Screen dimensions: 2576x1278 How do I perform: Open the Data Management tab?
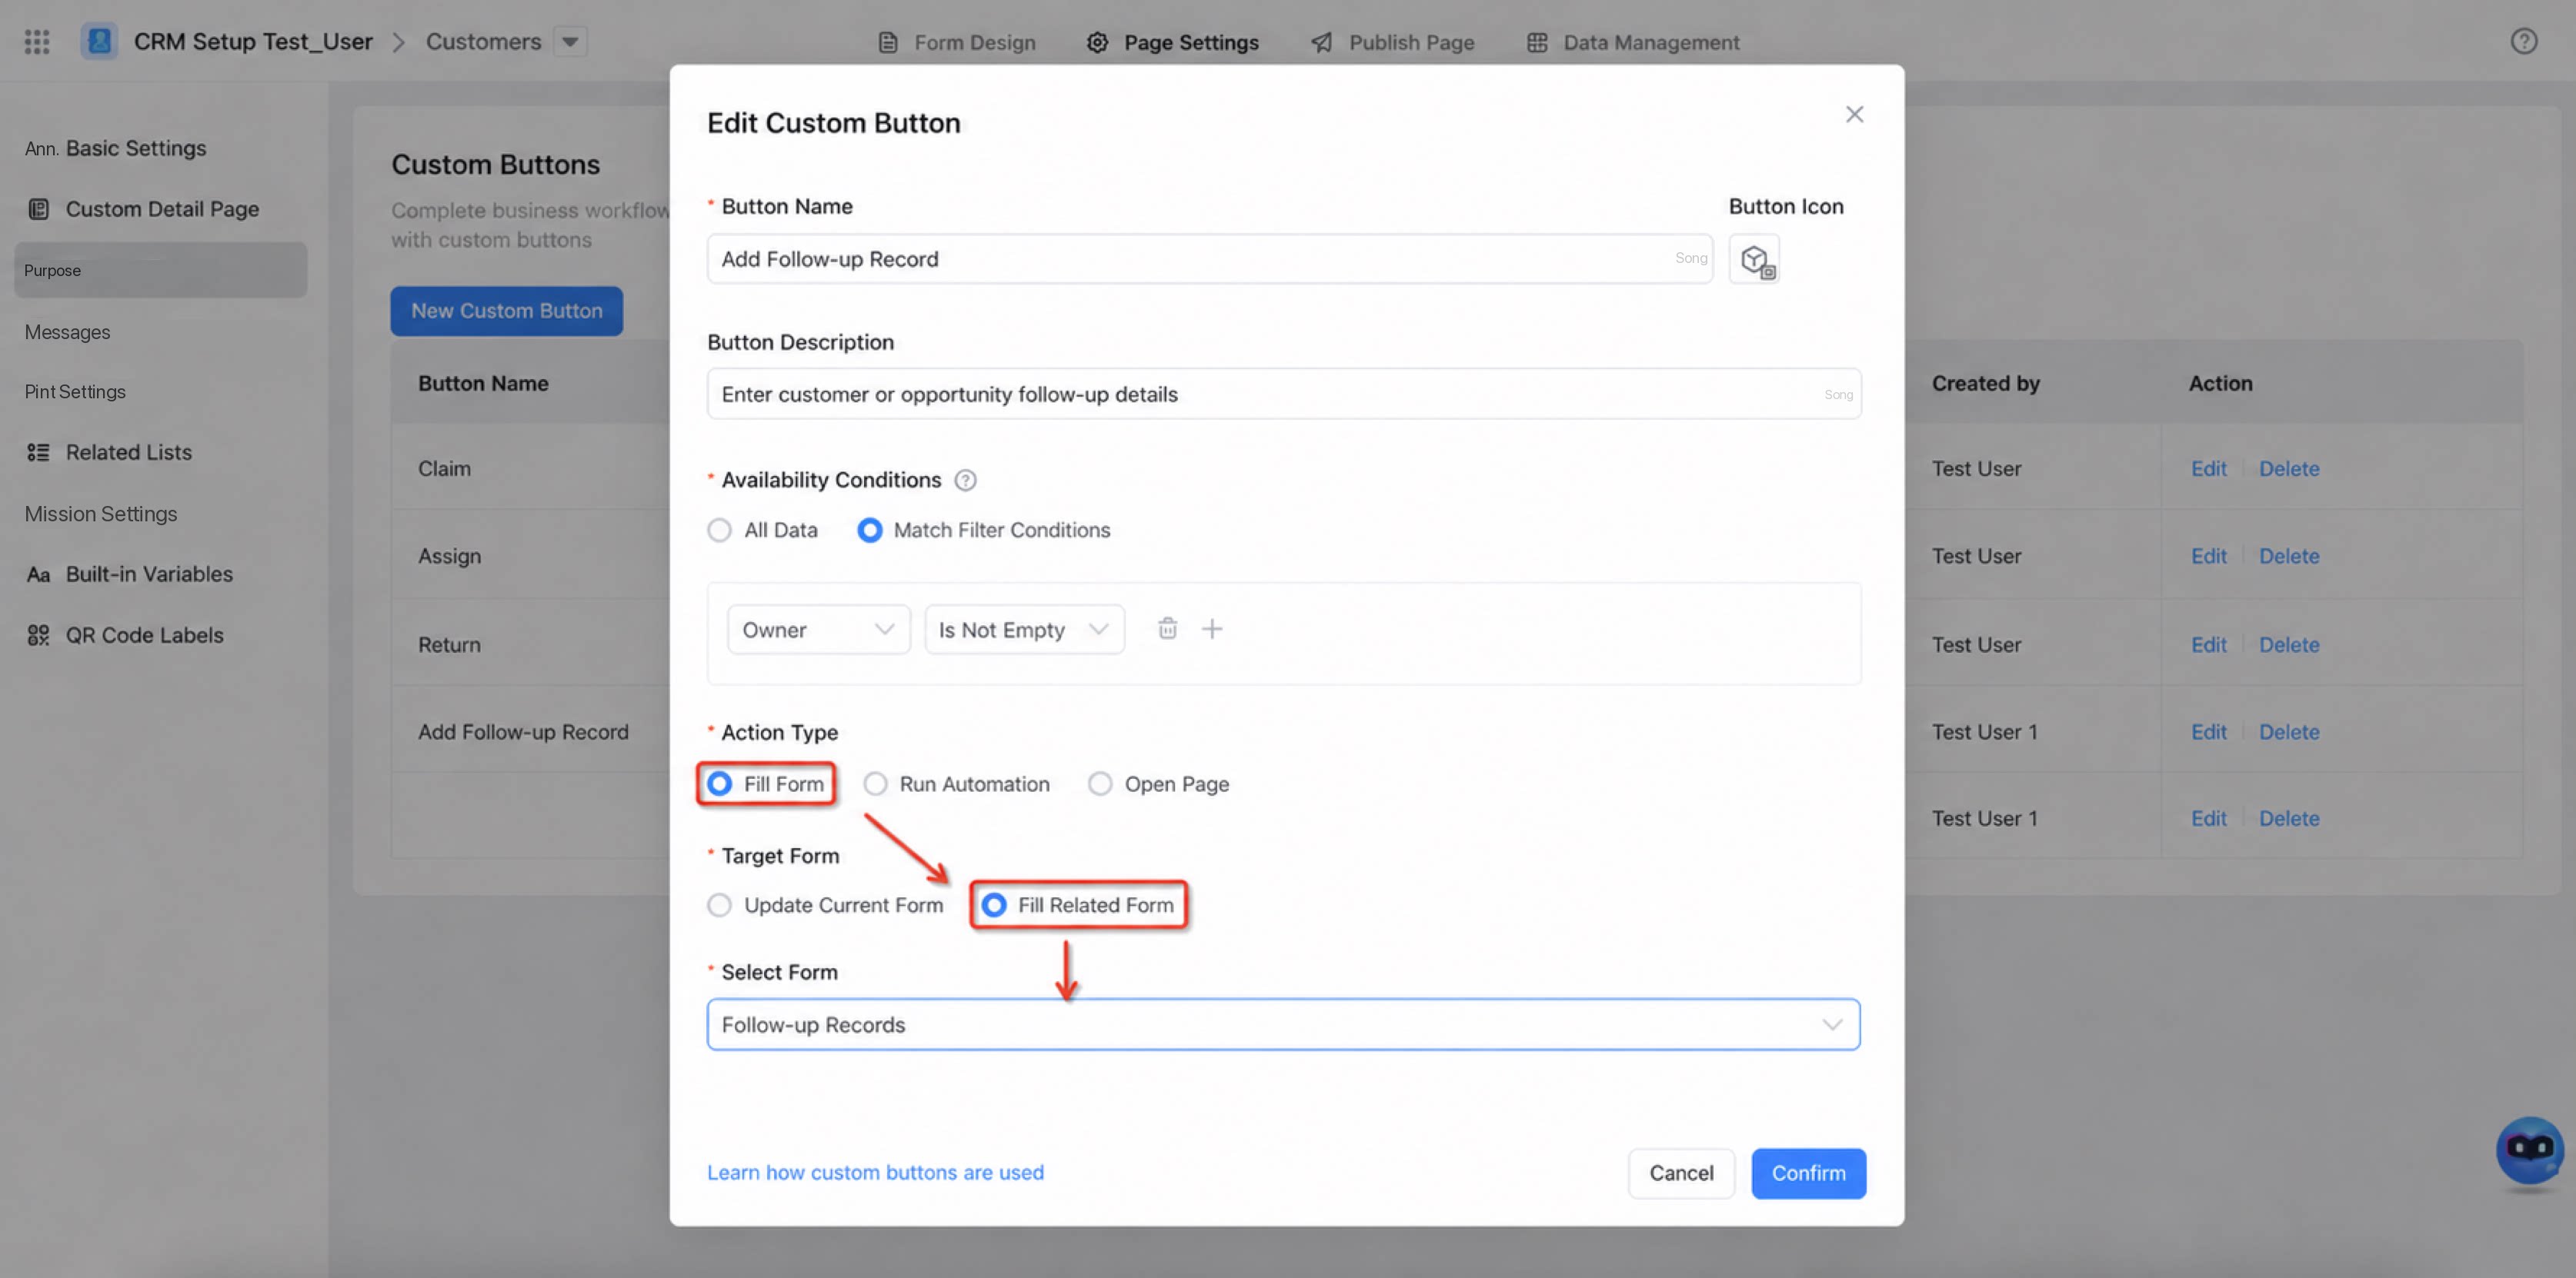point(1632,42)
